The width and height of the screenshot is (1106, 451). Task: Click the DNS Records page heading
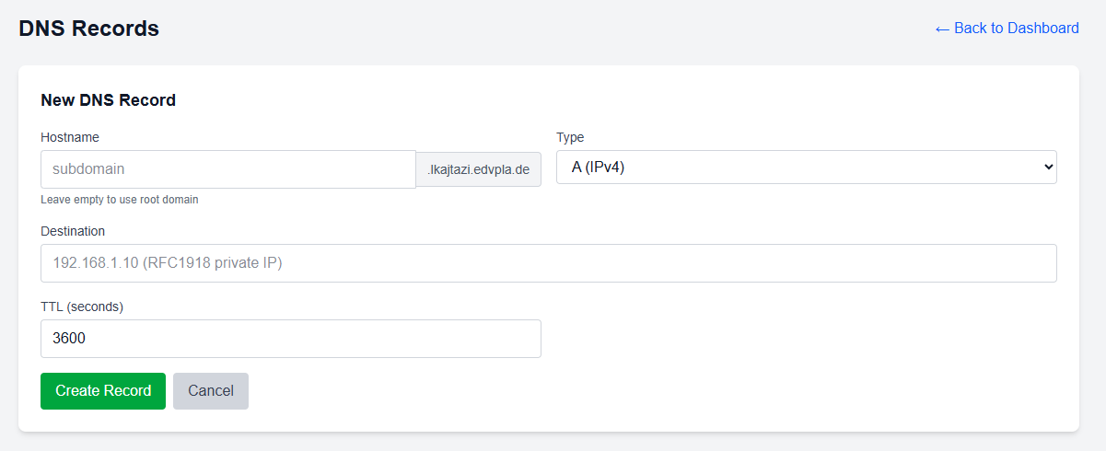[89, 29]
